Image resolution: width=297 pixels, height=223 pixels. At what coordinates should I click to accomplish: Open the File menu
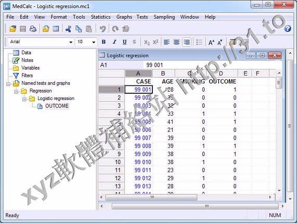(10, 17)
